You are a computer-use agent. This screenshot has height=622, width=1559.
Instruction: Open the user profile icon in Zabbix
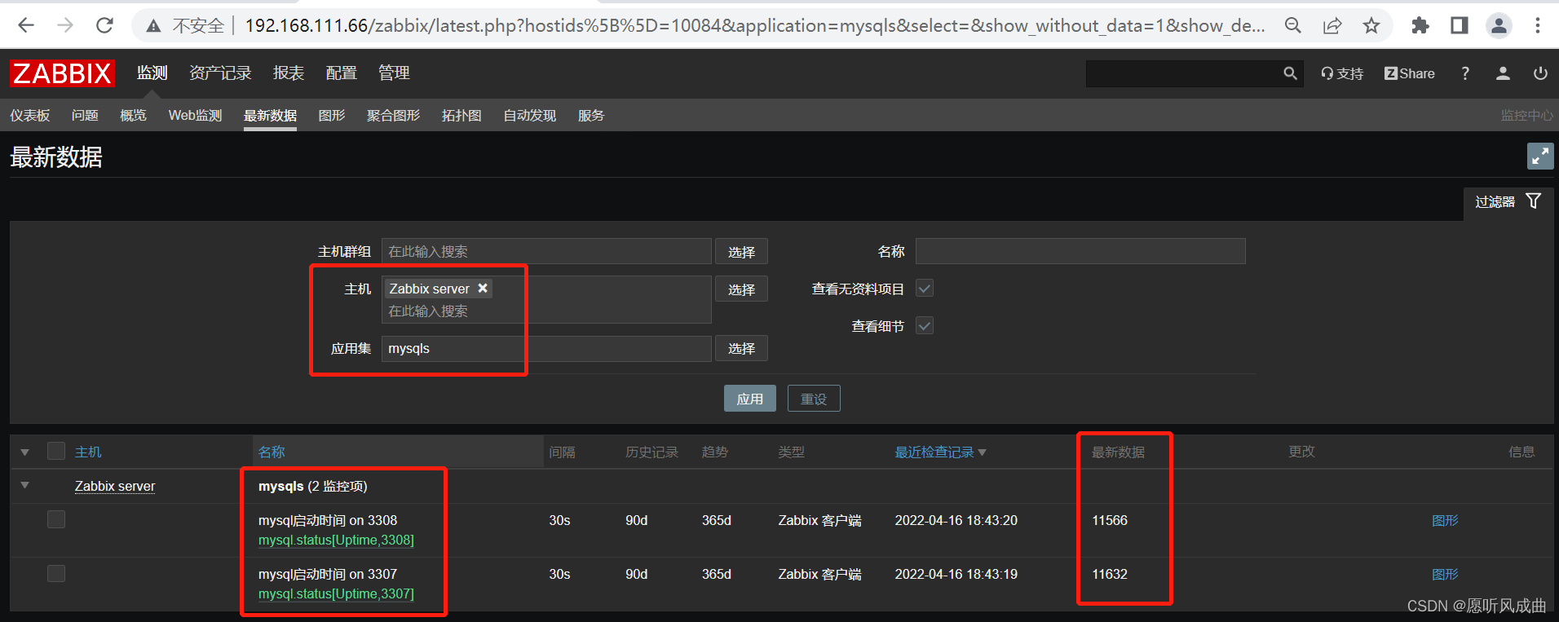(x=1503, y=73)
